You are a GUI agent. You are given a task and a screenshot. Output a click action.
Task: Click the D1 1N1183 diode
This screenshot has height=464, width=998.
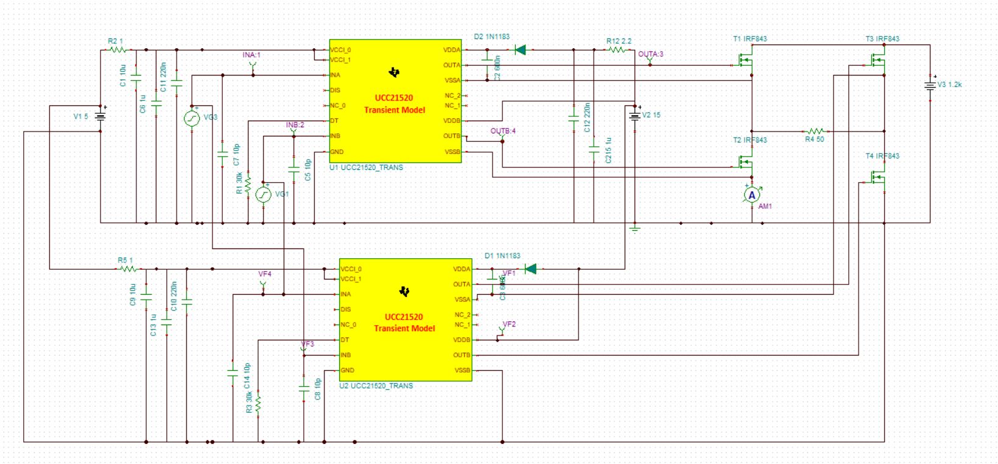[x=530, y=269]
